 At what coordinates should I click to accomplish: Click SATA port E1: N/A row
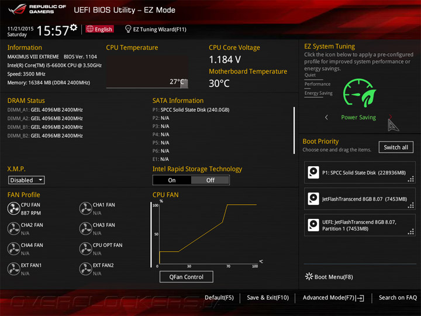161,159
